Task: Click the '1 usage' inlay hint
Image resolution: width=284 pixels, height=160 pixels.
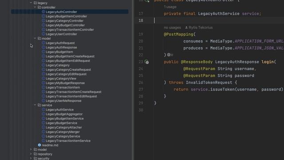Action: pyautogui.click(x=170, y=7)
